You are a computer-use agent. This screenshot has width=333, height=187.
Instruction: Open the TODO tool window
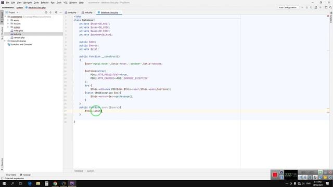click(11, 175)
